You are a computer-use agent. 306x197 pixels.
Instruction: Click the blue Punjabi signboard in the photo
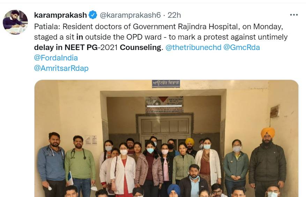(x=166, y=83)
